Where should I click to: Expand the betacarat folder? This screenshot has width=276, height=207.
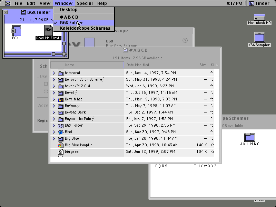click(x=54, y=73)
